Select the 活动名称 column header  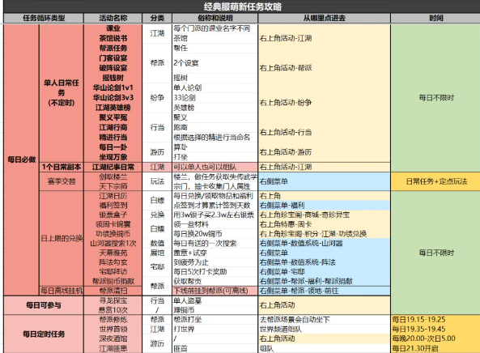coord(113,18)
